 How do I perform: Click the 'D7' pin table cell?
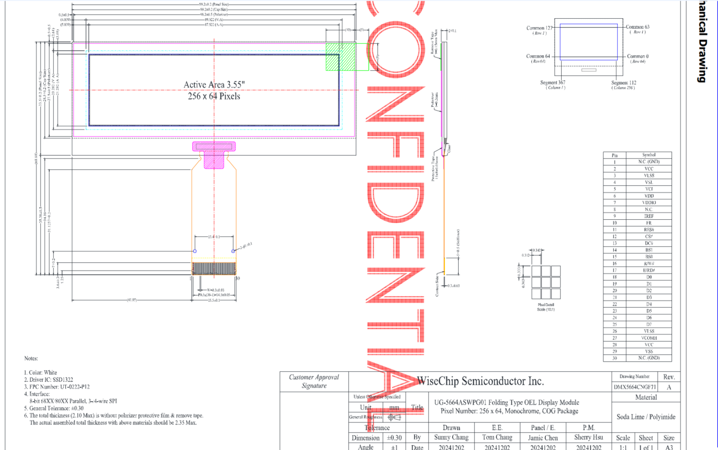point(649,324)
